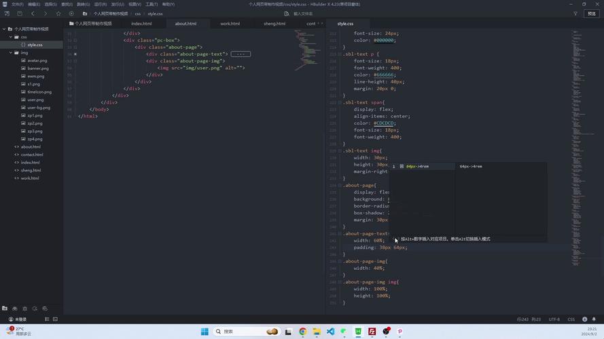Collapse the css folder
Viewport: 604px width, 339px height.
11,37
